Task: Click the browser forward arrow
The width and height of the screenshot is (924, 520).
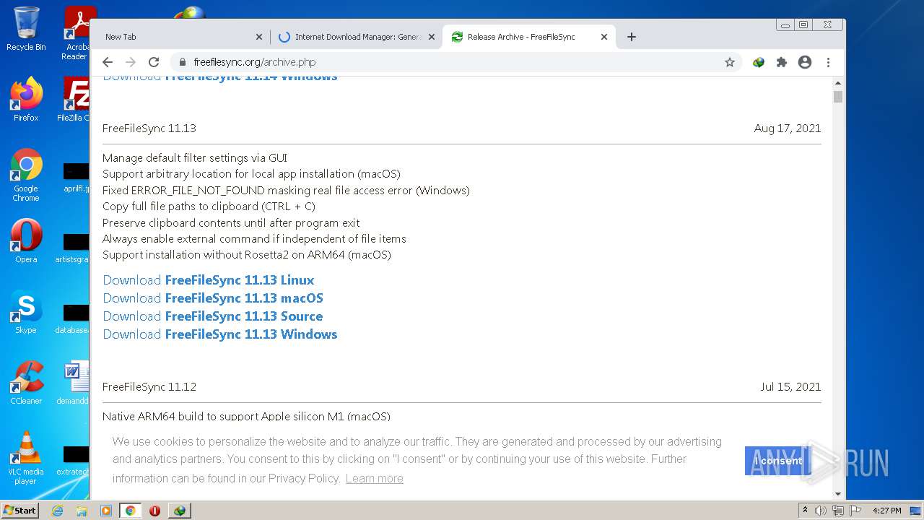Action: [x=131, y=62]
